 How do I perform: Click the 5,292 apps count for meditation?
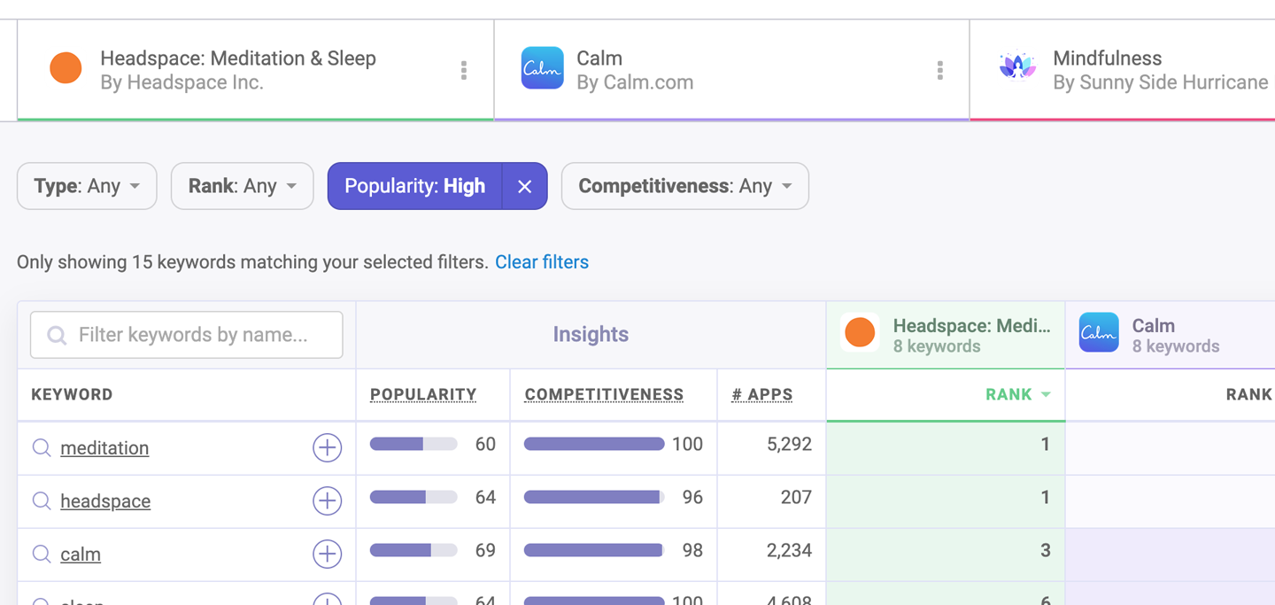789,445
